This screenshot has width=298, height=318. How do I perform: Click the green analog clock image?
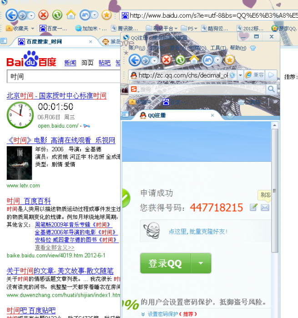tap(20, 115)
